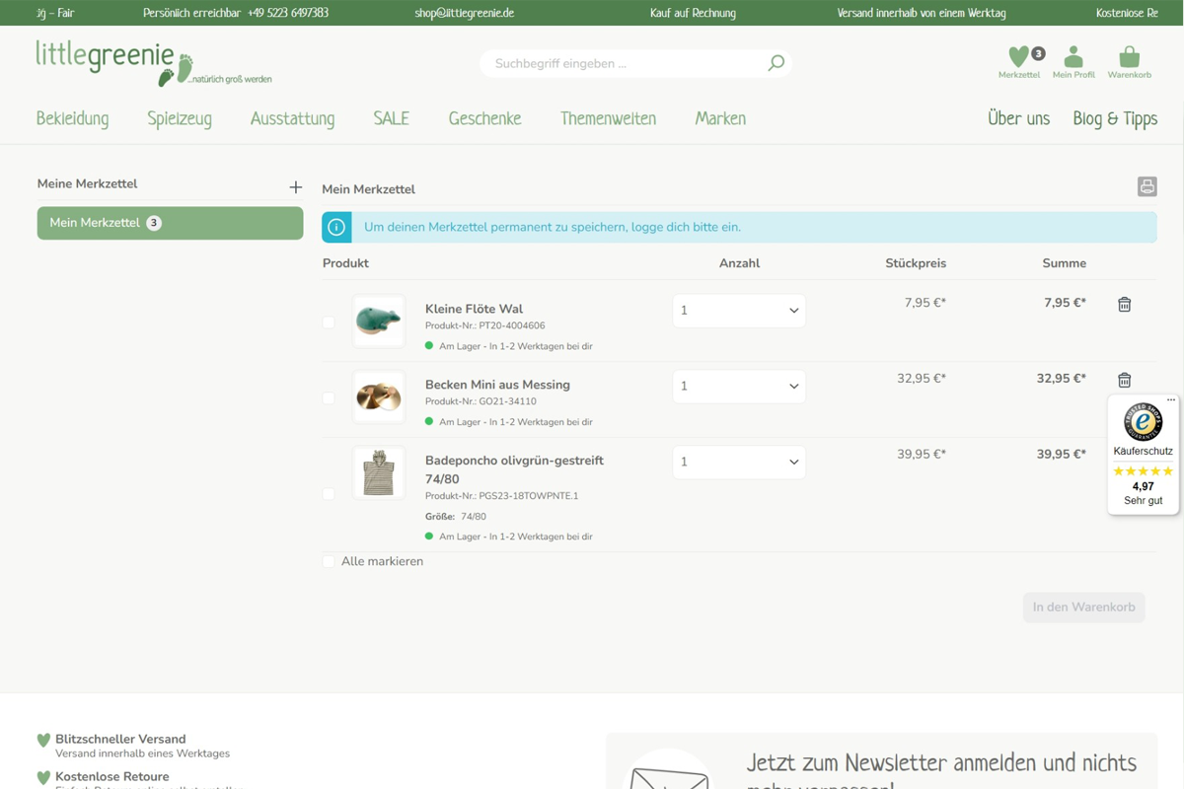
Task: Change quantity dropdown for Badeponcho
Action: (x=739, y=463)
